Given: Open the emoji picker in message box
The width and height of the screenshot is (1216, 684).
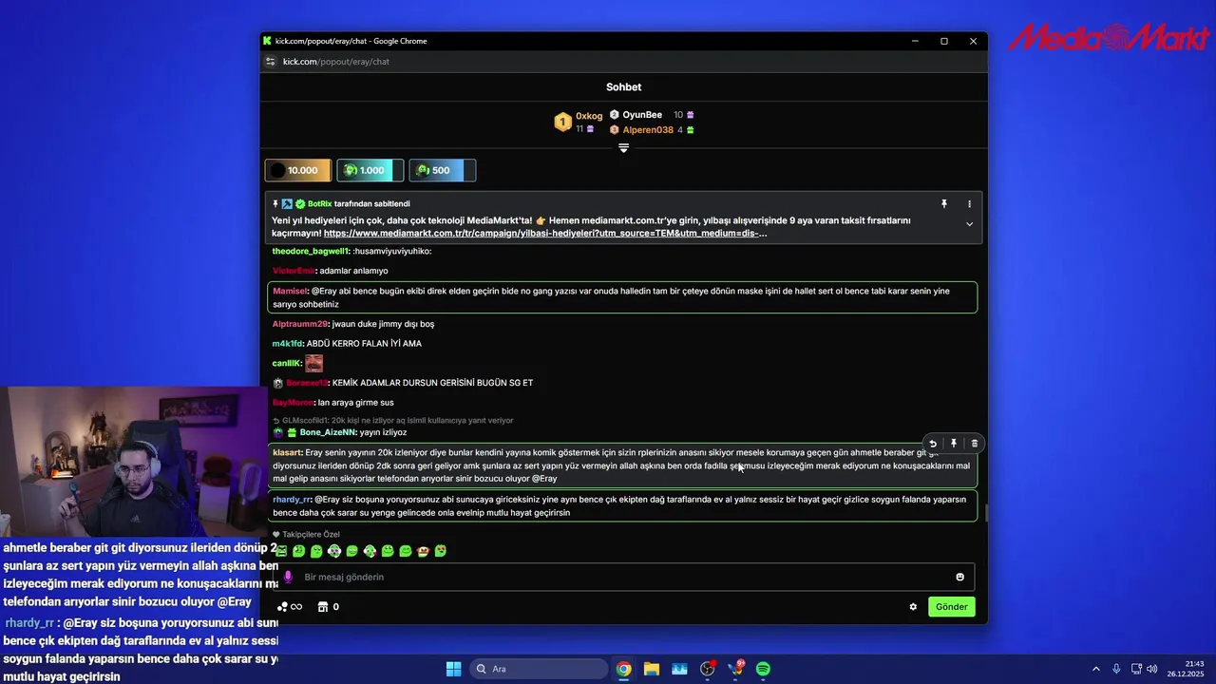Looking at the screenshot, I should click(959, 577).
